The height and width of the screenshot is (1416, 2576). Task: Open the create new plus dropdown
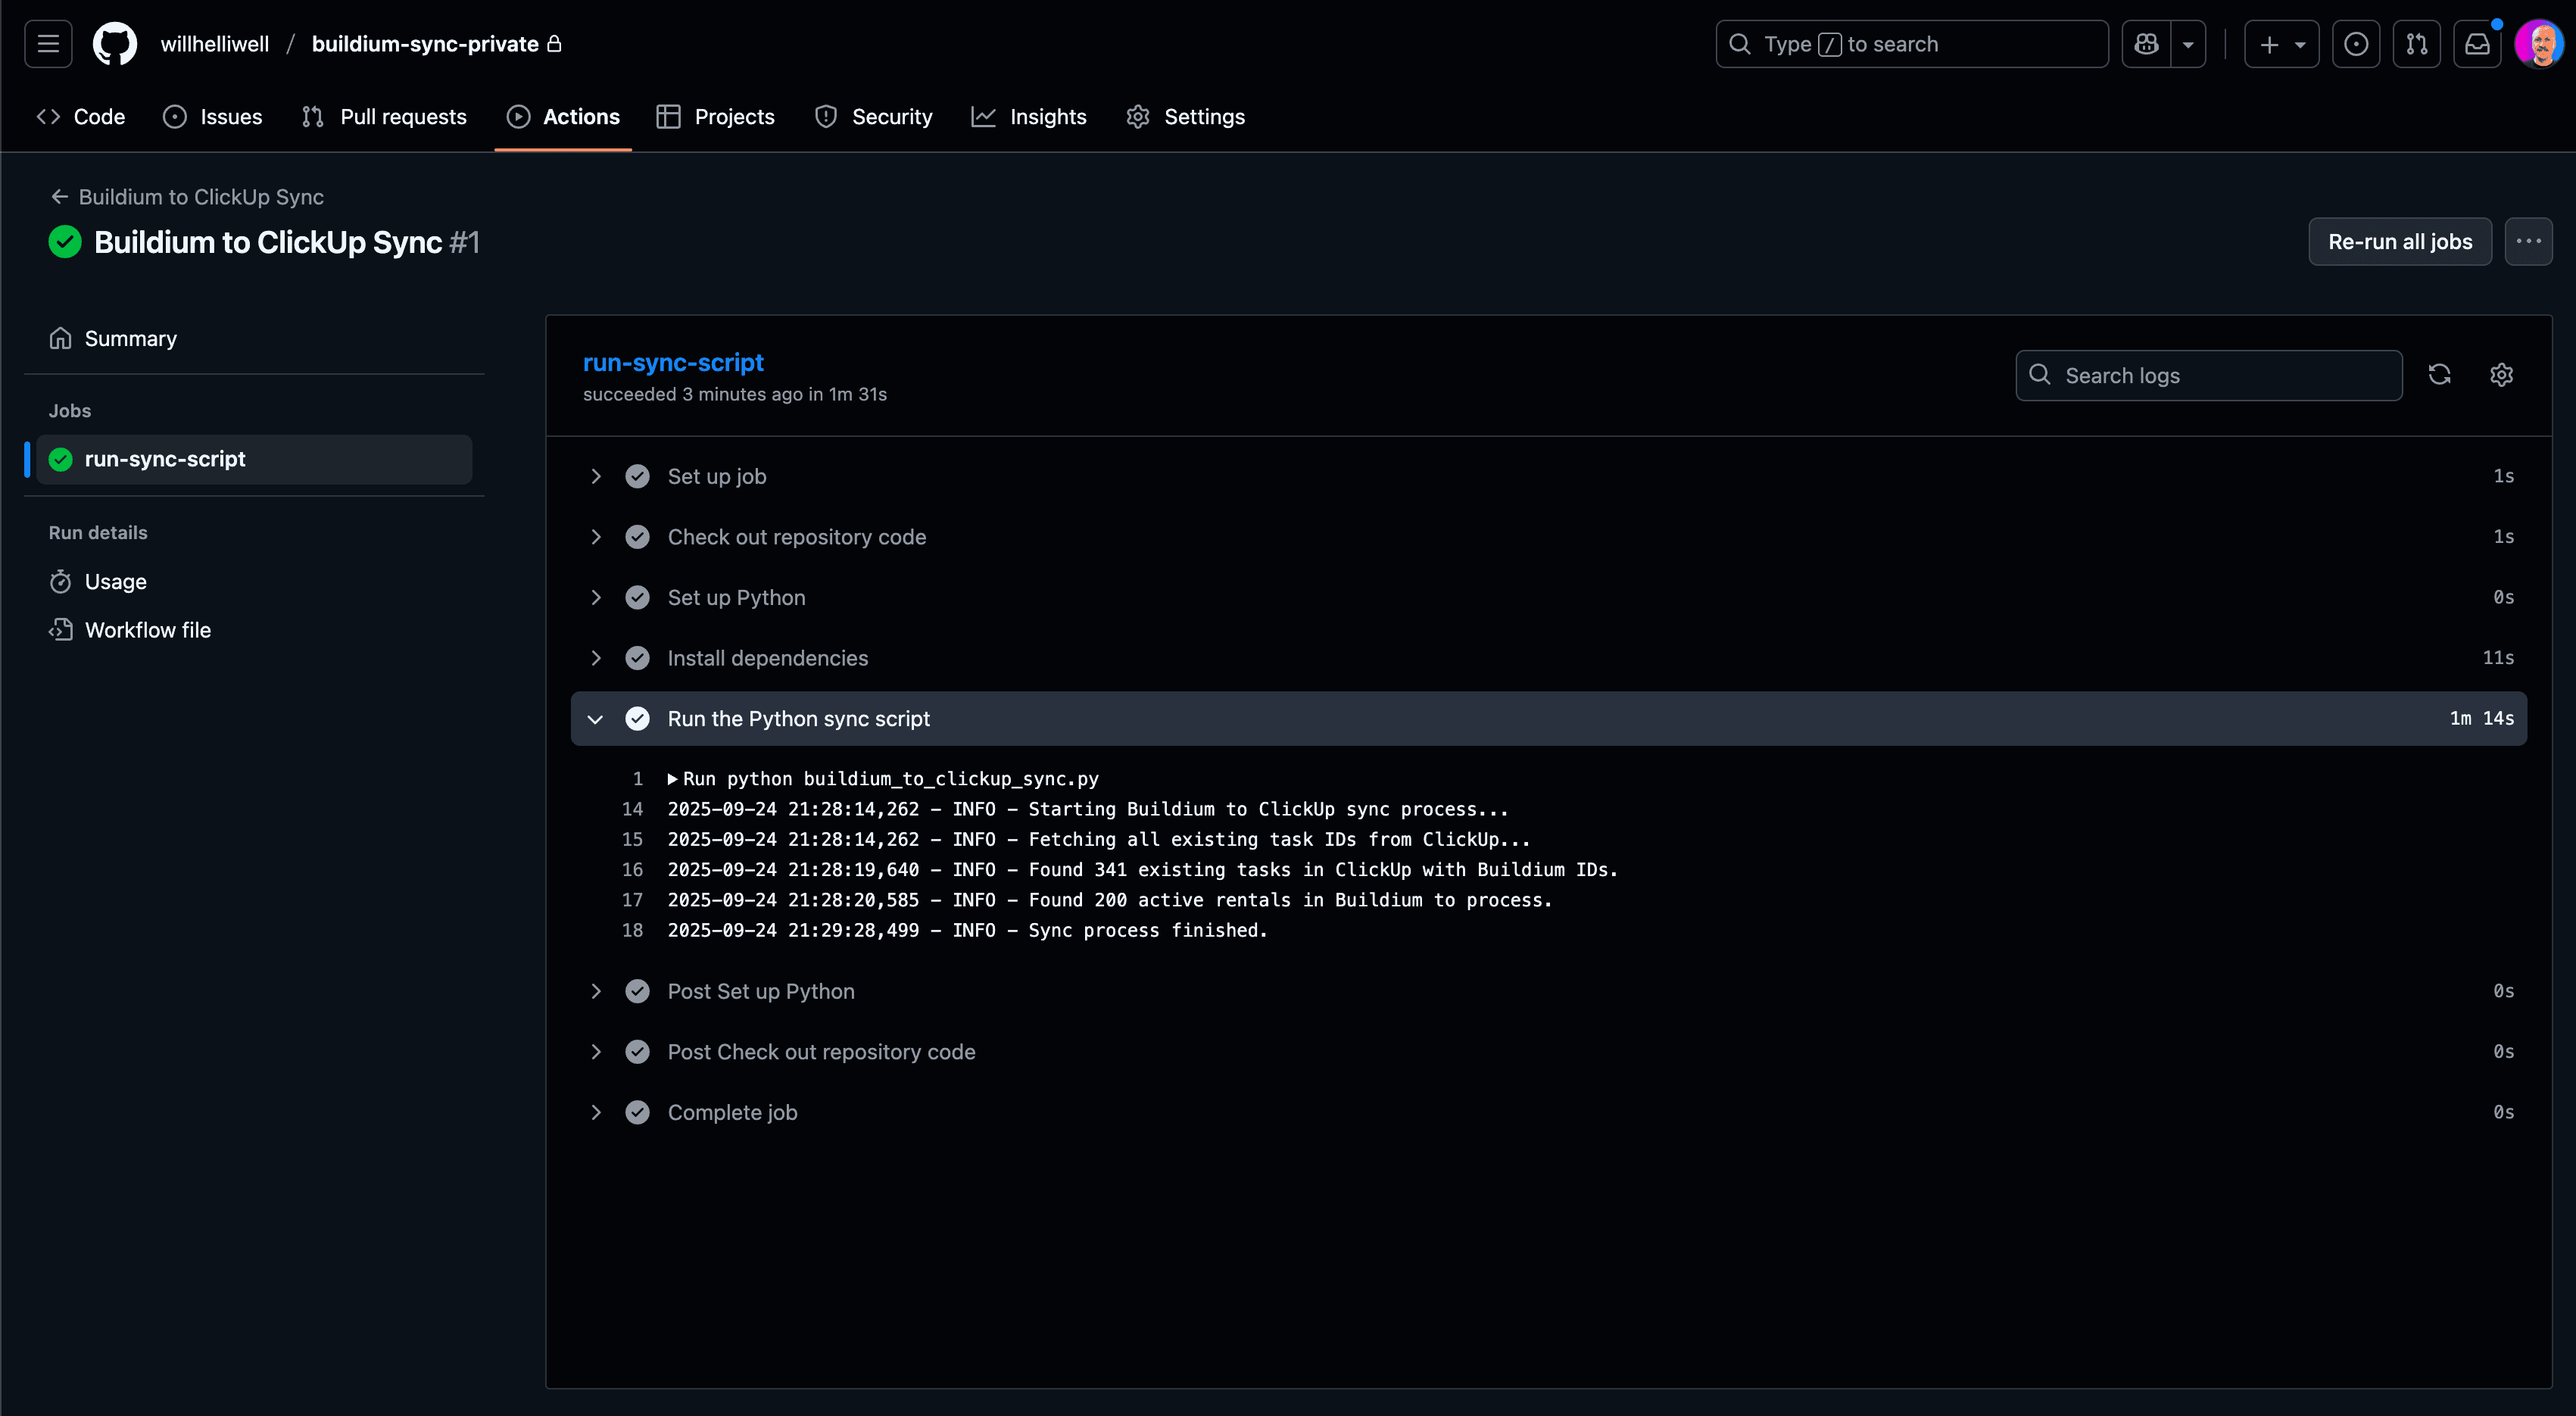[2281, 44]
